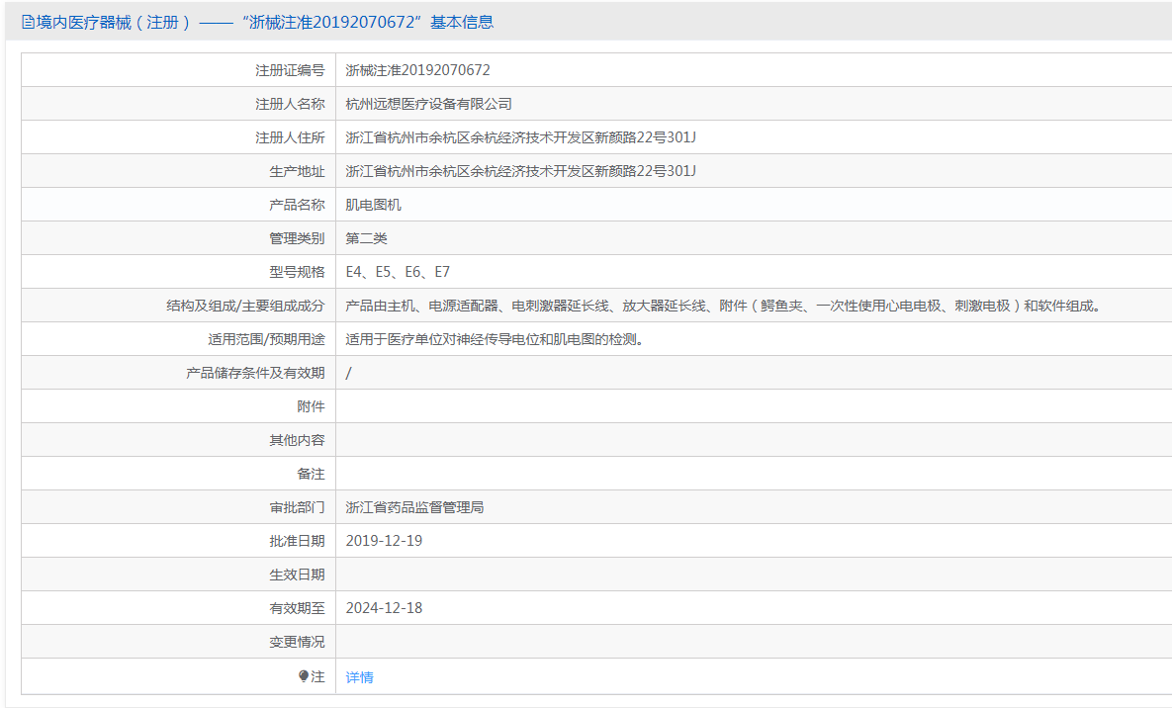Click the 第二类 management category value
This screenshot has width=1172, height=708.
click(x=366, y=238)
